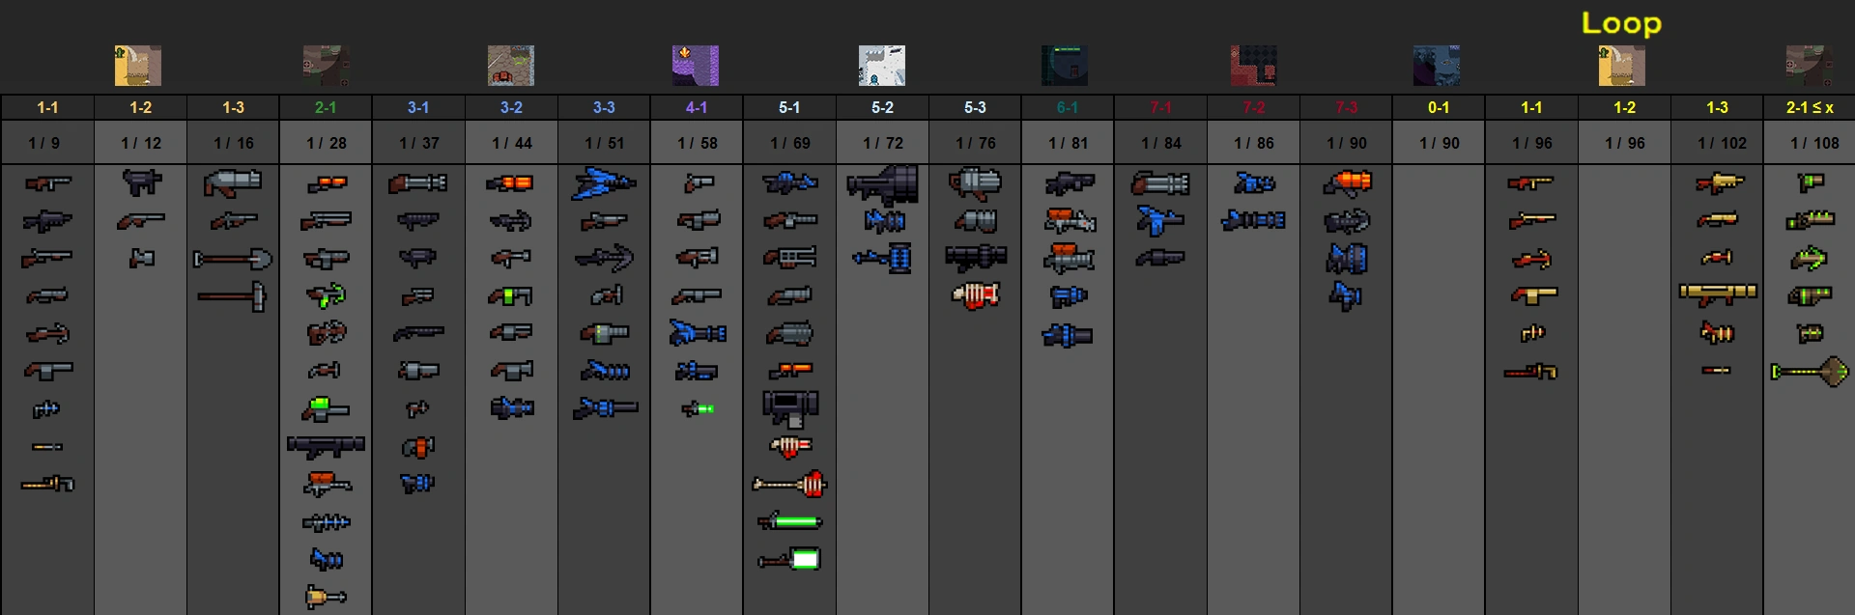Click the '1 / 108' value
This screenshot has width=1855, height=615.
pyautogui.click(x=1815, y=143)
